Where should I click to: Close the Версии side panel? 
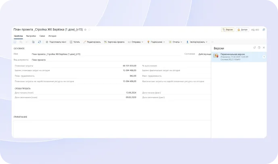pyautogui.click(x=263, y=48)
